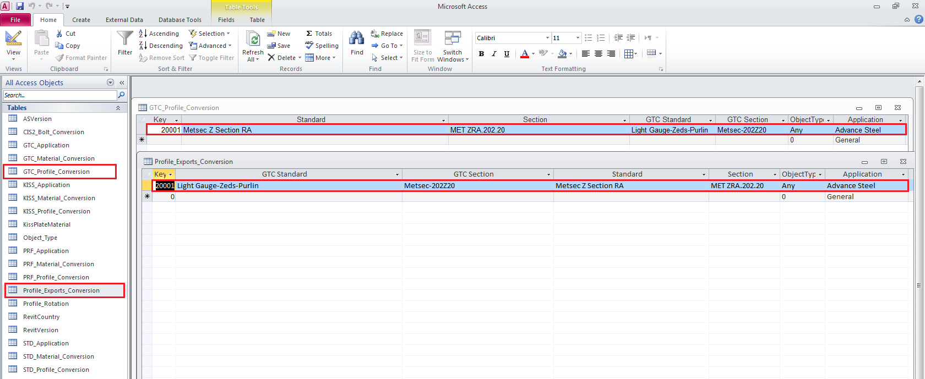Viewport: 925px width, 379px height.
Task: Apply background fill color
Action: [x=562, y=53]
